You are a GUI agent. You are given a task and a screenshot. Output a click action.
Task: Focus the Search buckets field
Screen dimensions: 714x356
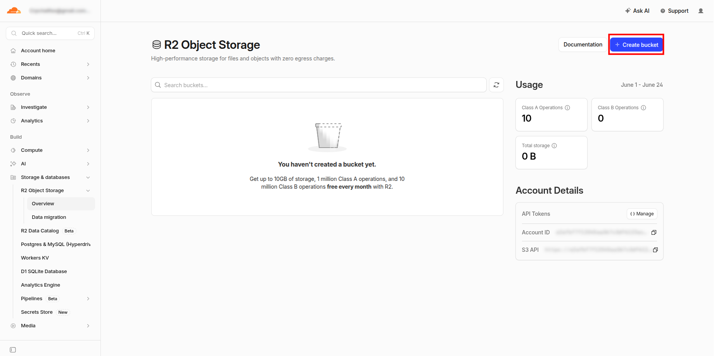pyautogui.click(x=319, y=85)
